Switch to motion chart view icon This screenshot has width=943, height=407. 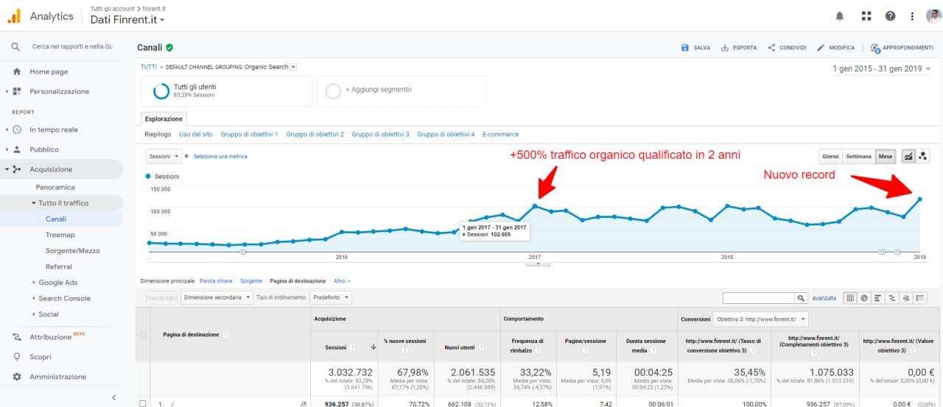[x=924, y=156]
